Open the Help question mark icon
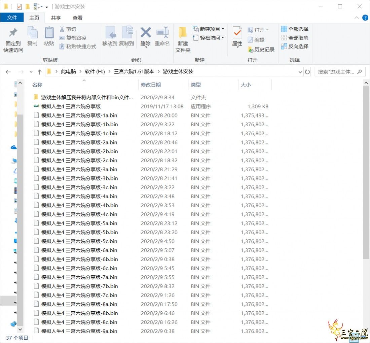Viewport: 370px width, 343px height. [365, 18]
